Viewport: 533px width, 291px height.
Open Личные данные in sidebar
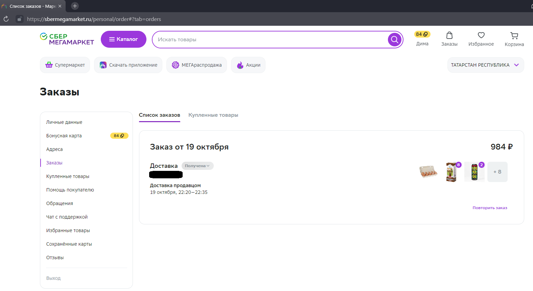(x=64, y=122)
